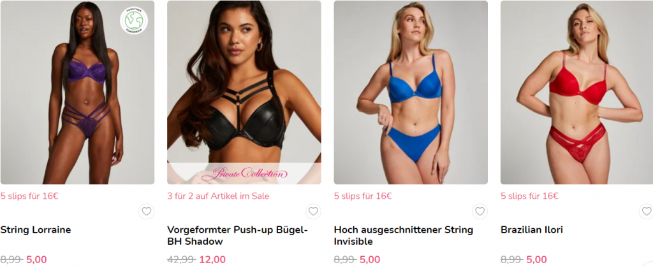This screenshot has width=653, height=267.
Task: View the blue Invisible string product photo
Action: pos(411,92)
